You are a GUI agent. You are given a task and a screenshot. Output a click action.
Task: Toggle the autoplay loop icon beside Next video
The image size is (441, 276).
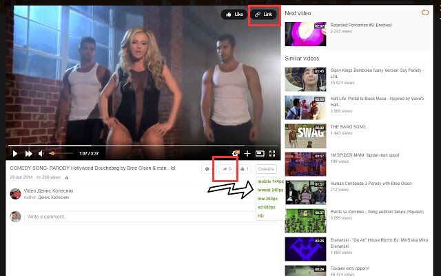click(424, 12)
